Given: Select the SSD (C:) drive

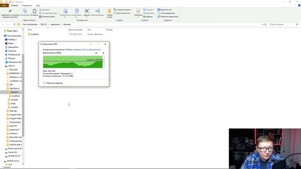Looking at the screenshot, I should pyautogui.click(x=10, y=66).
